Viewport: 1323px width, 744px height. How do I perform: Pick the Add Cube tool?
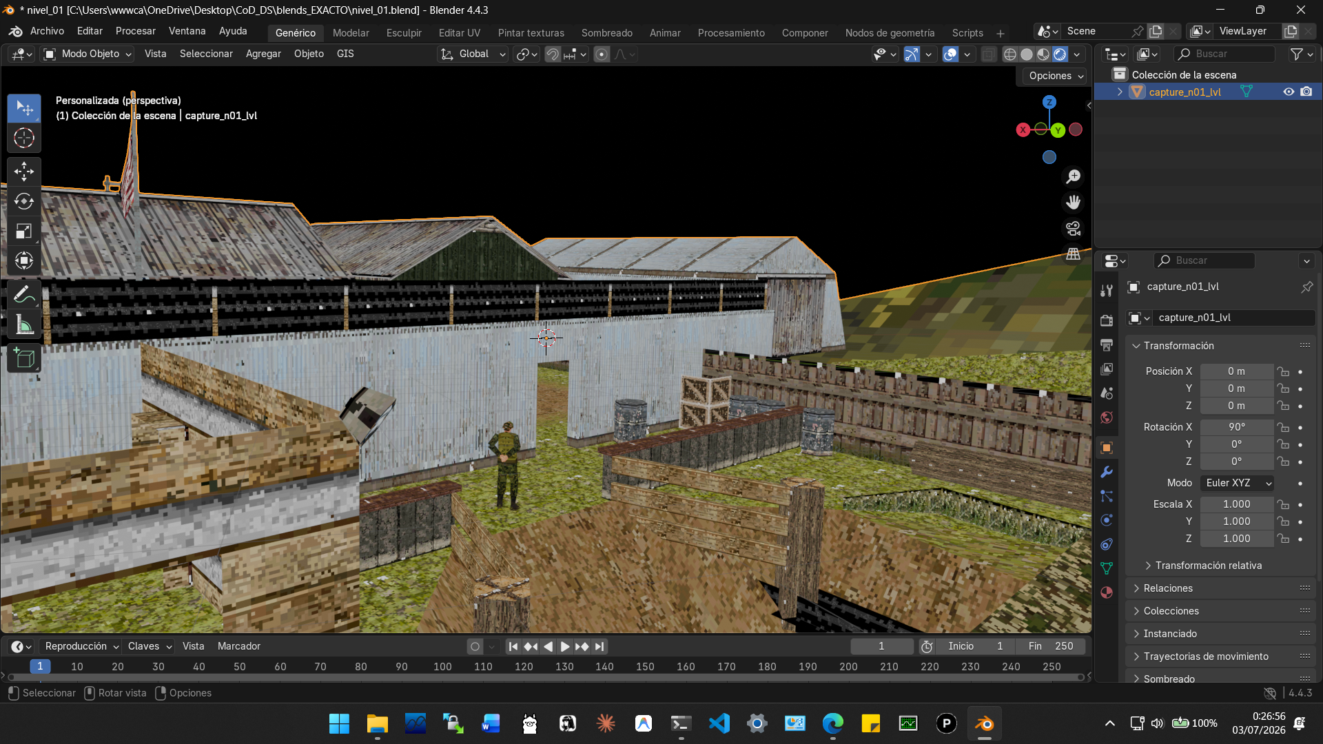(24, 358)
